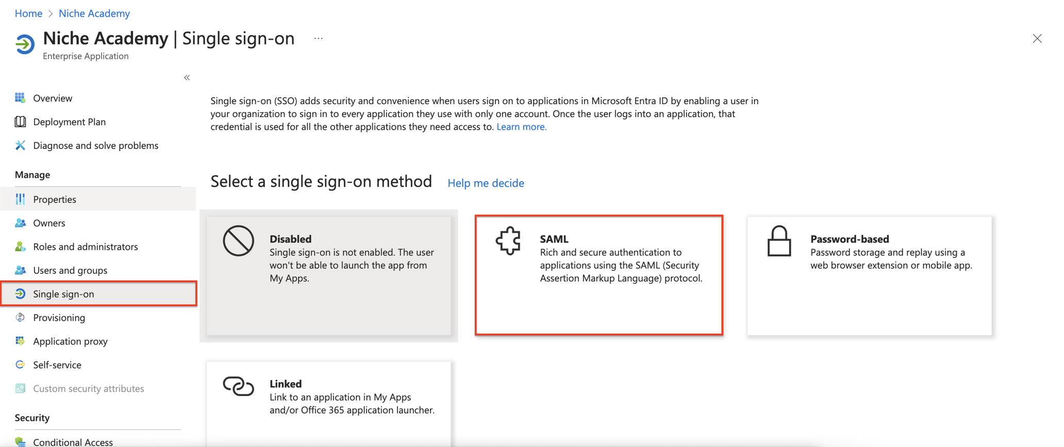Click the Self-service icon
The image size is (1064, 447).
[x=20, y=365]
